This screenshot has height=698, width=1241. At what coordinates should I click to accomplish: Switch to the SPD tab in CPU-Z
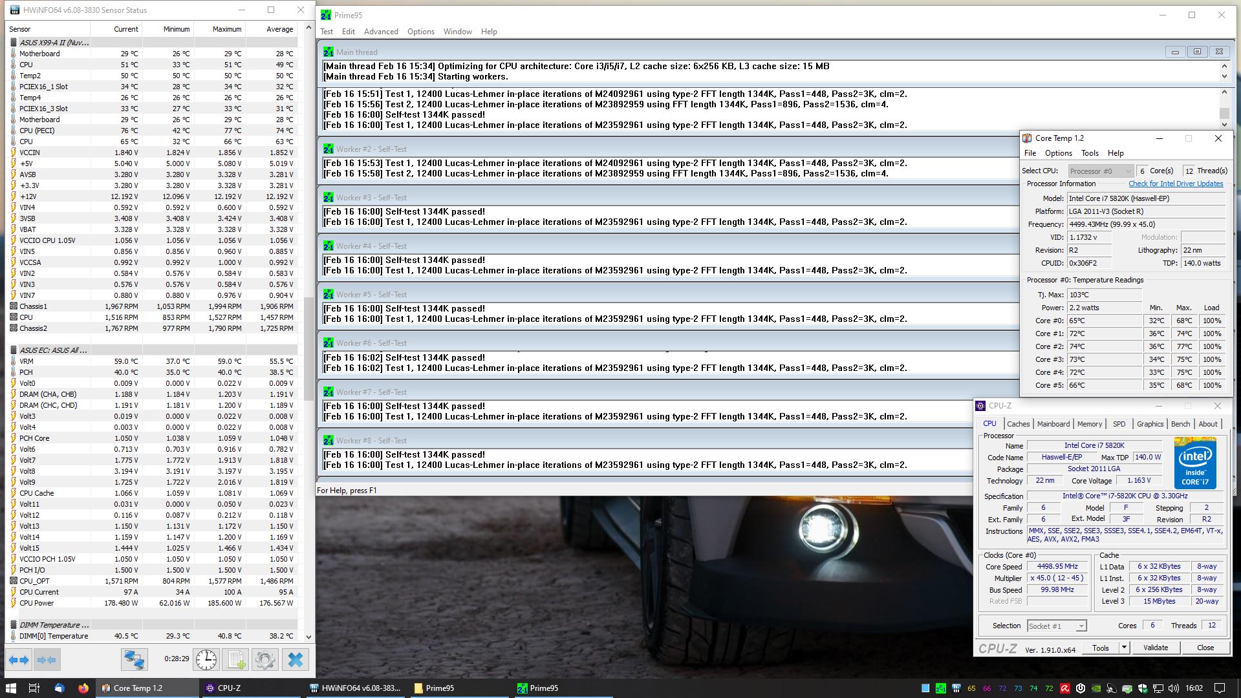point(1119,423)
